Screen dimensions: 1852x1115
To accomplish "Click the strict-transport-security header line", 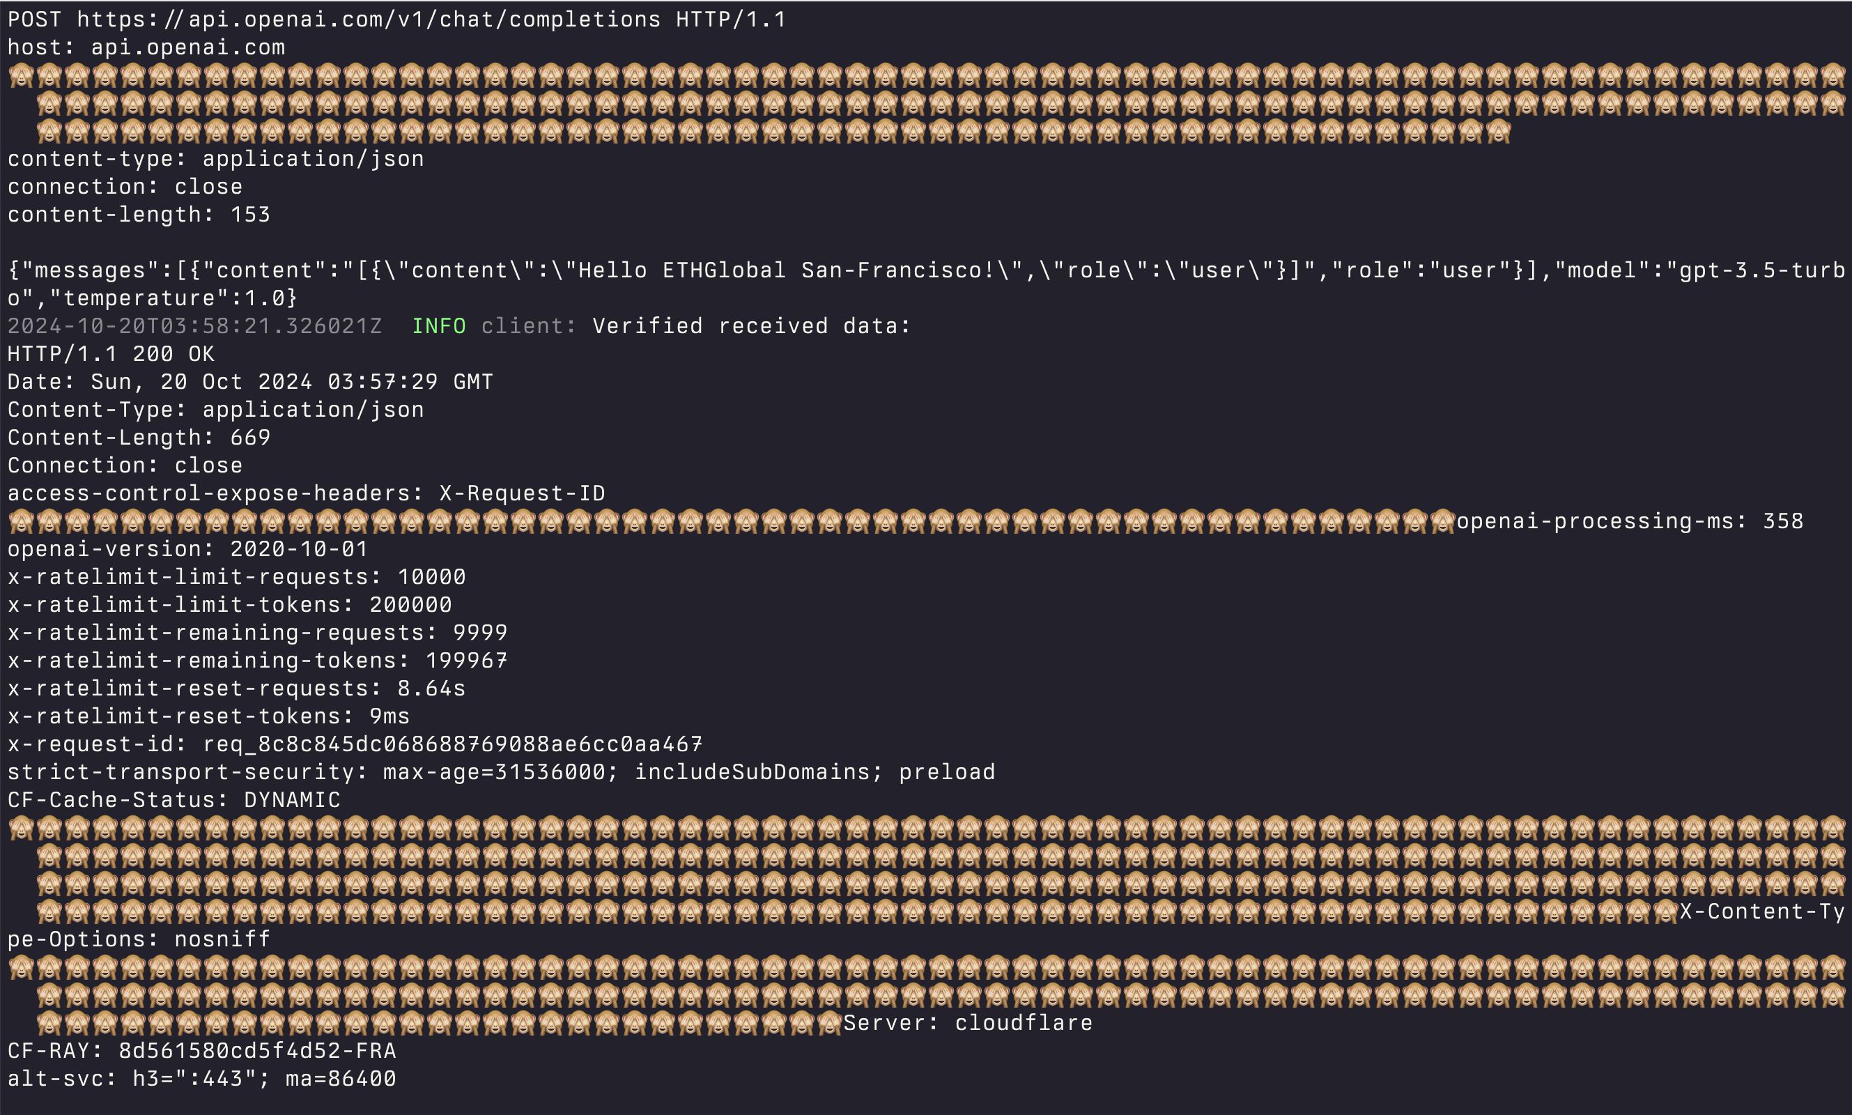I will coord(501,771).
